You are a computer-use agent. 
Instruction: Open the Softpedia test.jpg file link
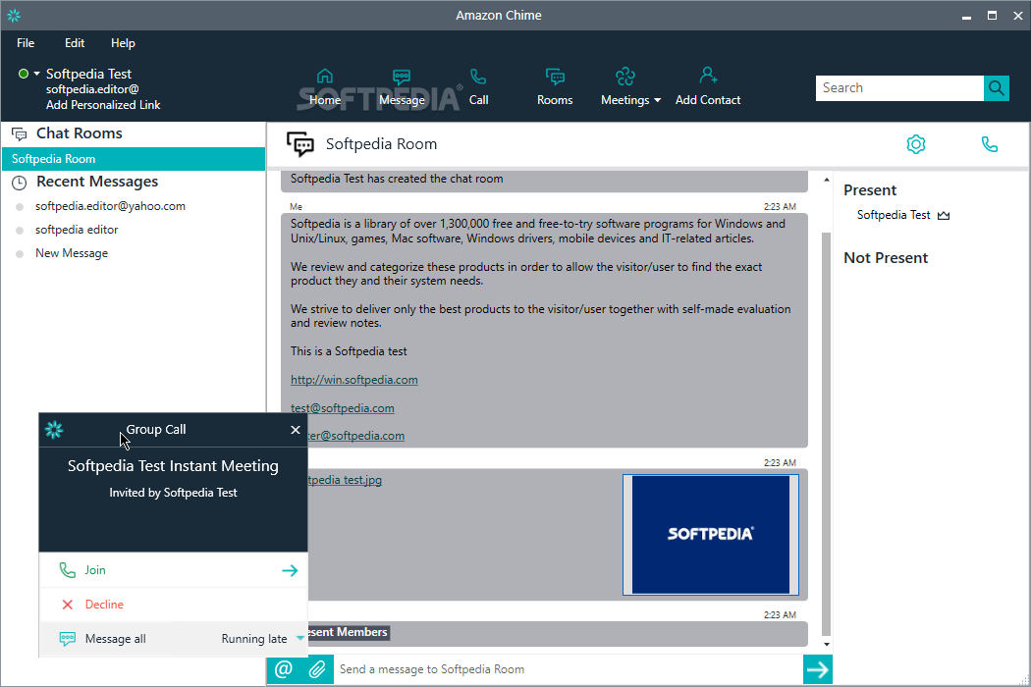click(x=345, y=480)
